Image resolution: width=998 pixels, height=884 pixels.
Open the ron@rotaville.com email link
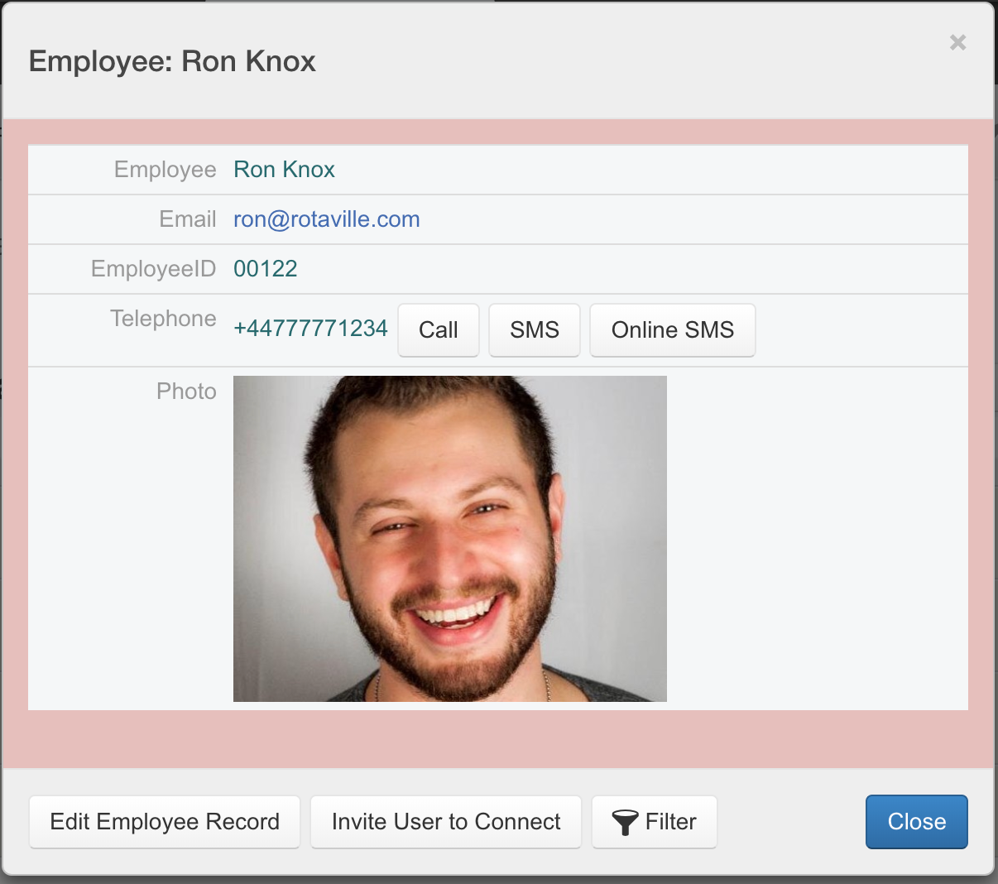[326, 219]
